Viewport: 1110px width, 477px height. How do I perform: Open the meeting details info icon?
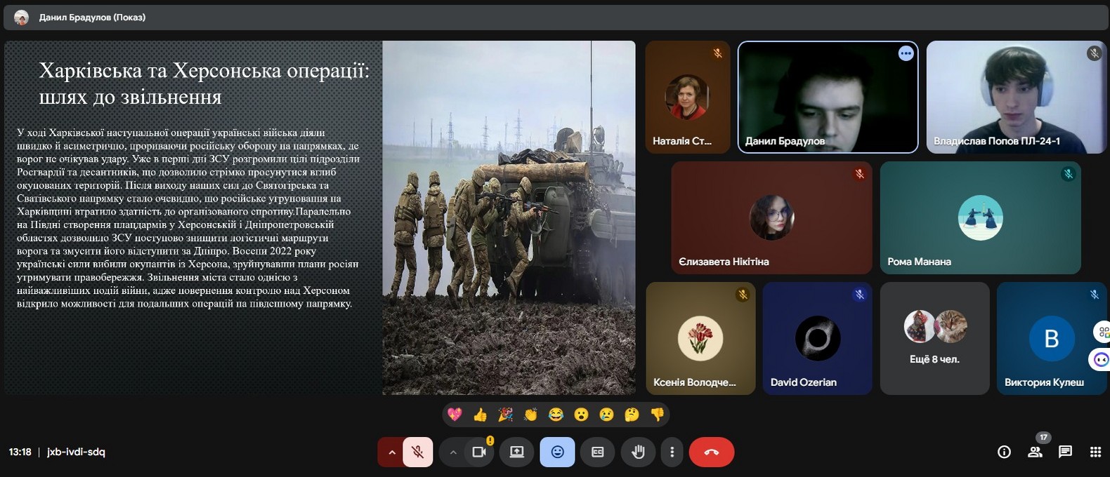tap(1004, 452)
